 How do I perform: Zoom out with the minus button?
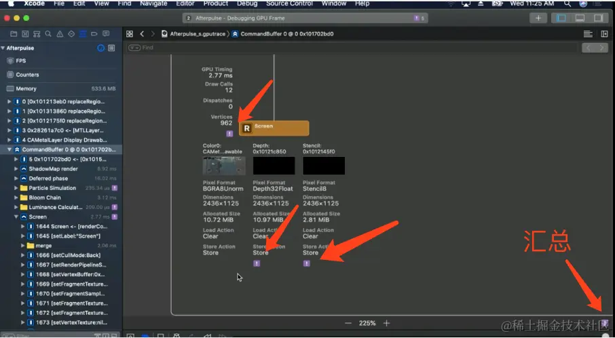tap(348, 323)
